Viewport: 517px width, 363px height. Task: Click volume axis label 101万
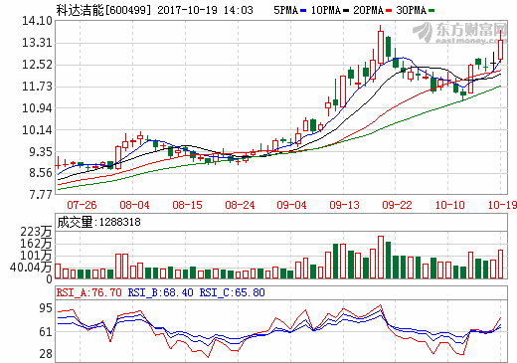tap(36, 256)
